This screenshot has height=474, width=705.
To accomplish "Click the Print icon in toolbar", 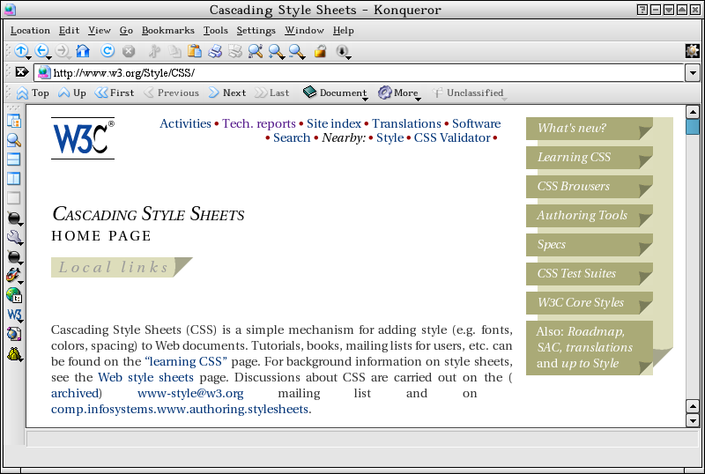I will pos(215,51).
